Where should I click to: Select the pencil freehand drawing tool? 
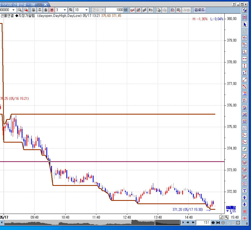click(245, 149)
